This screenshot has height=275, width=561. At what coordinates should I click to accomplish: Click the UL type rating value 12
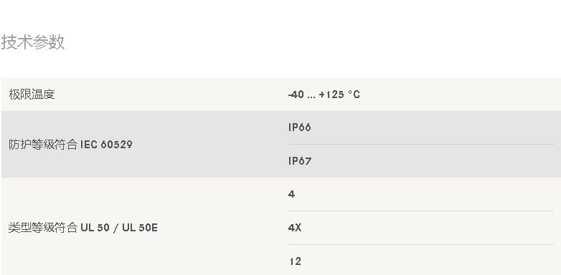point(295,261)
